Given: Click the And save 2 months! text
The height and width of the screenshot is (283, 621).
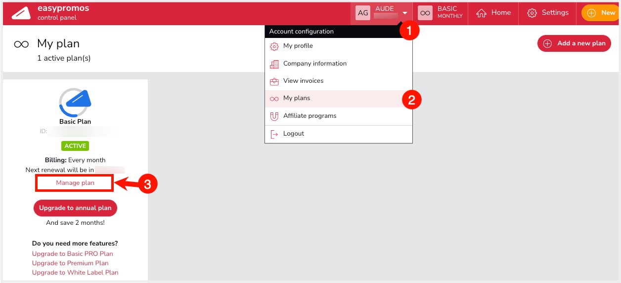Looking at the screenshot, I should click(x=75, y=223).
